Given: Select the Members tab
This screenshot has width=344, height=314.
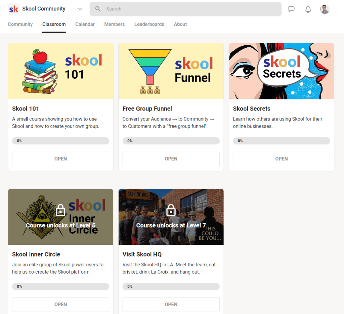Looking at the screenshot, I should 114,24.
